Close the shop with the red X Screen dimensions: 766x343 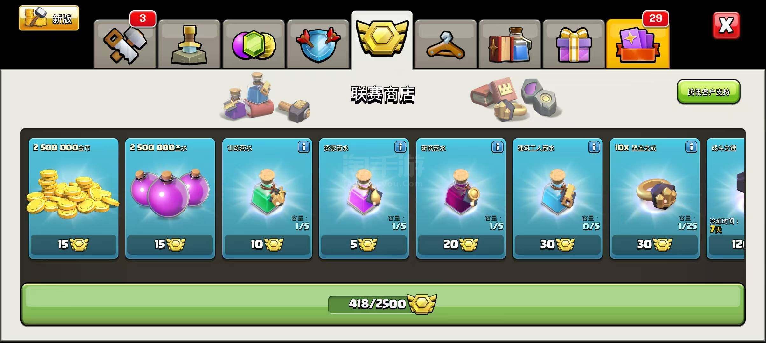(x=726, y=25)
